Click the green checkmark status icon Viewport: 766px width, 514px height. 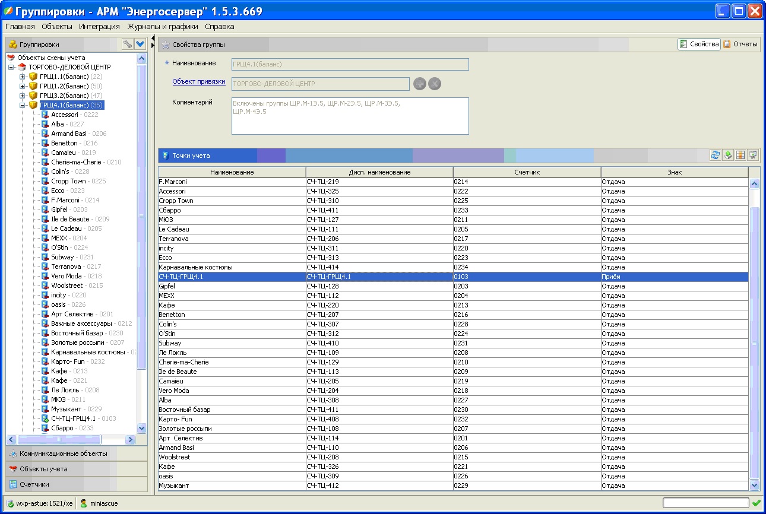click(756, 503)
